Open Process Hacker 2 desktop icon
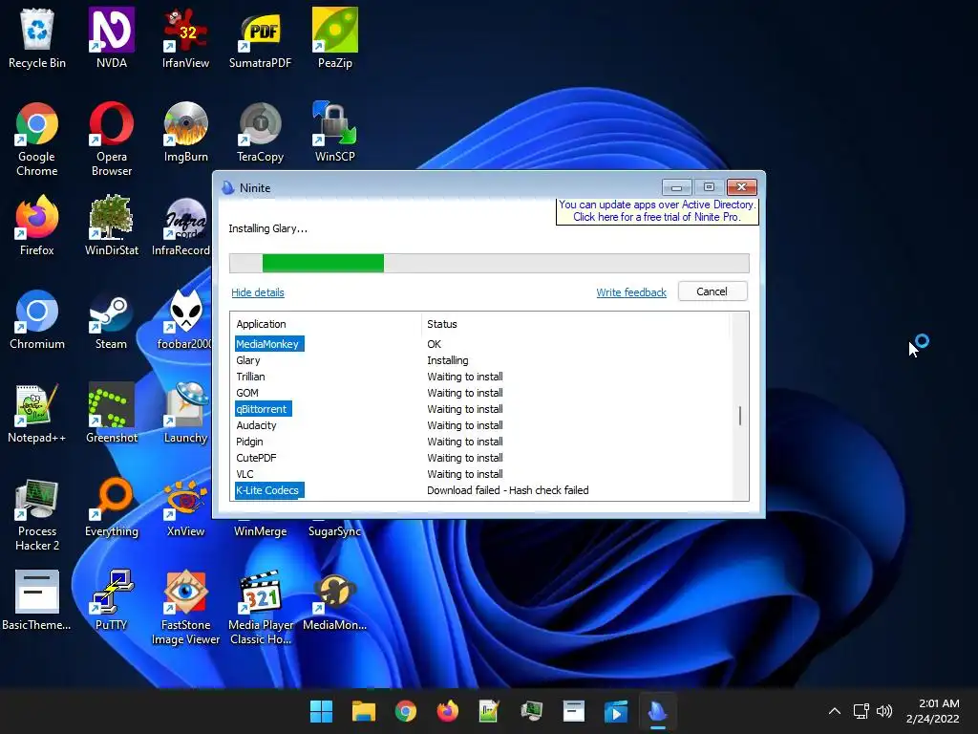Image resolution: width=978 pixels, height=734 pixels. coord(37,514)
